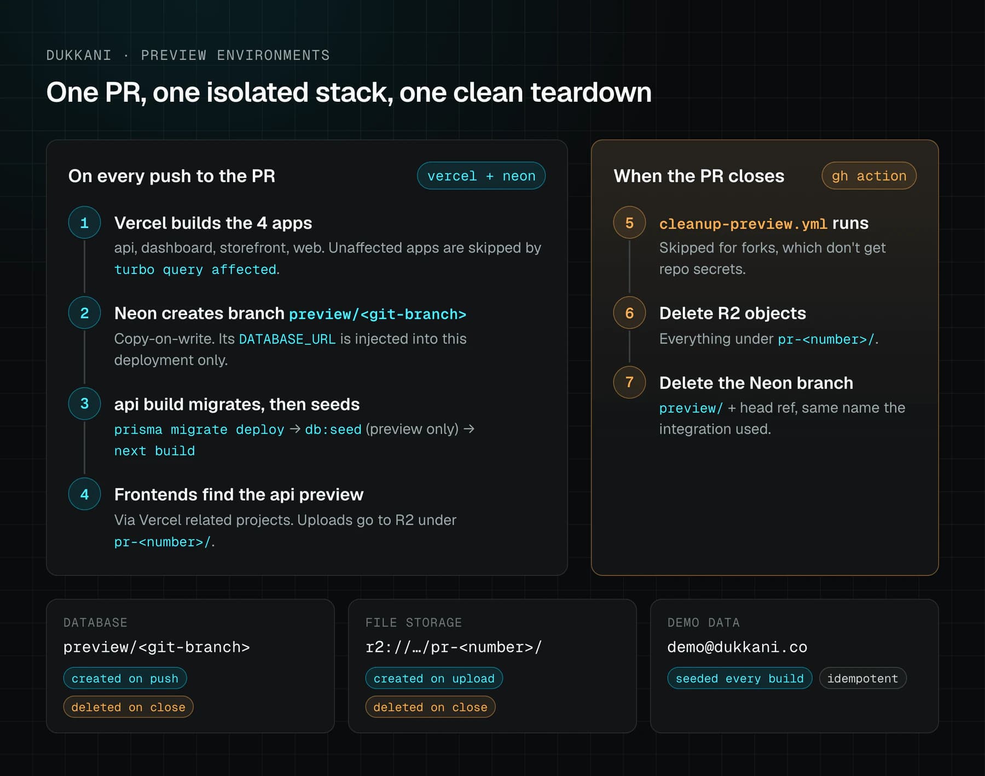Image resolution: width=985 pixels, height=776 pixels.
Task: Click the "Vercel builds the 4 apps" title
Action: [x=213, y=223]
